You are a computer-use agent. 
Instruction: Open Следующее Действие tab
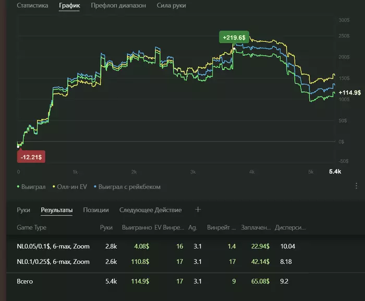(x=150, y=210)
